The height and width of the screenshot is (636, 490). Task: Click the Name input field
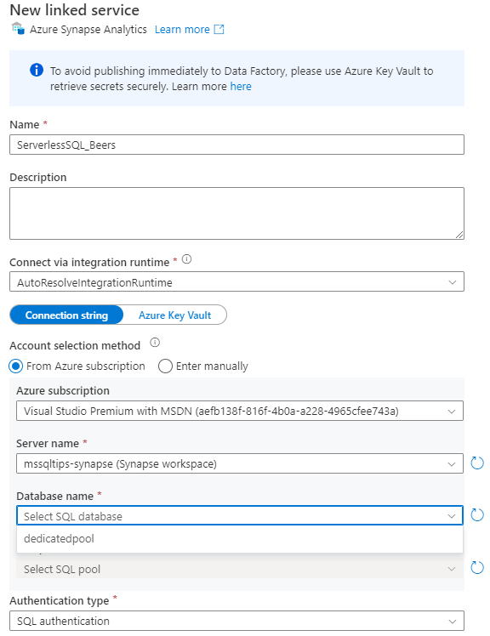(x=236, y=145)
